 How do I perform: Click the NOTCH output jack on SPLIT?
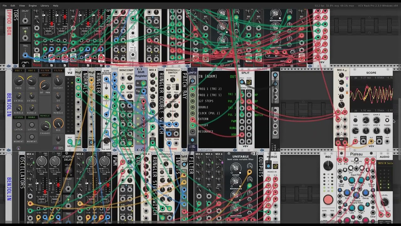pyautogui.click(x=249, y=115)
